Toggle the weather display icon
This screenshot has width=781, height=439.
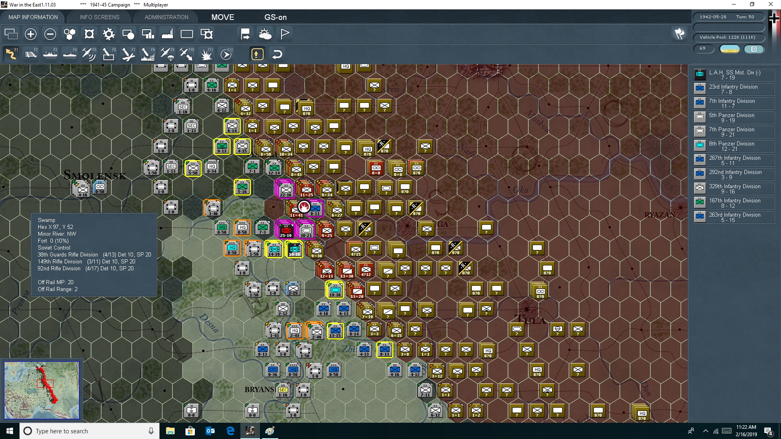coord(265,34)
